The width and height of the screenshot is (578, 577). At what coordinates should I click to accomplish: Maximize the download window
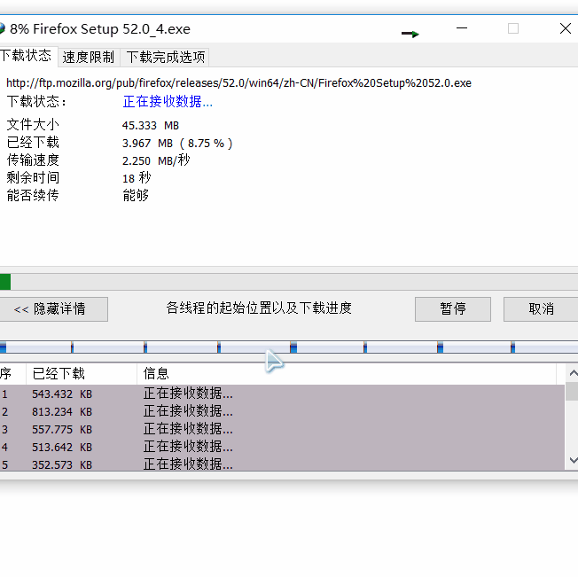point(513,28)
